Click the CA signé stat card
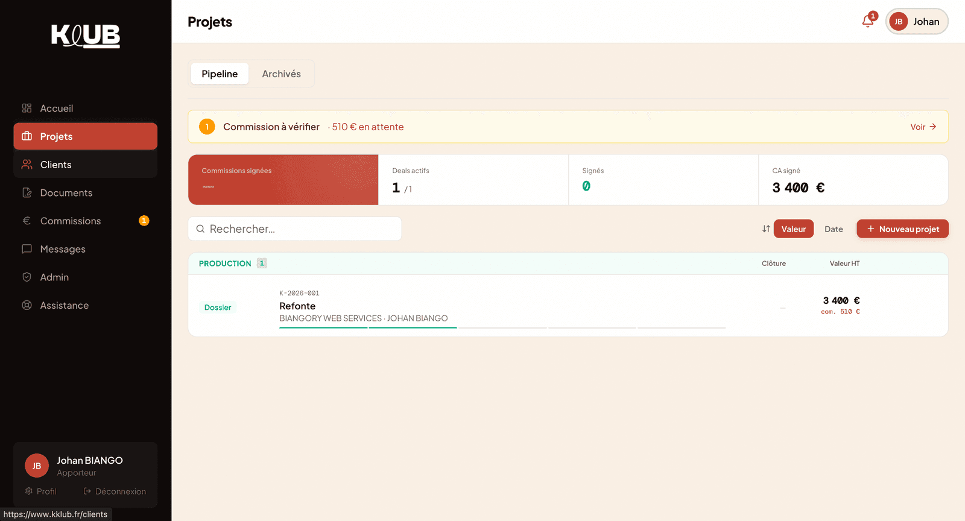The image size is (965, 521). (x=853, y=180)
